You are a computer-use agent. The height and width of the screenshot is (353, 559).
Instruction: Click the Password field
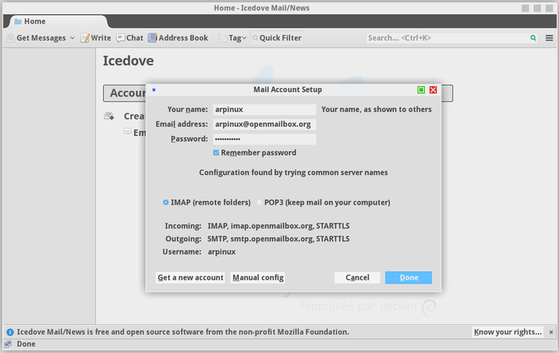264,139
